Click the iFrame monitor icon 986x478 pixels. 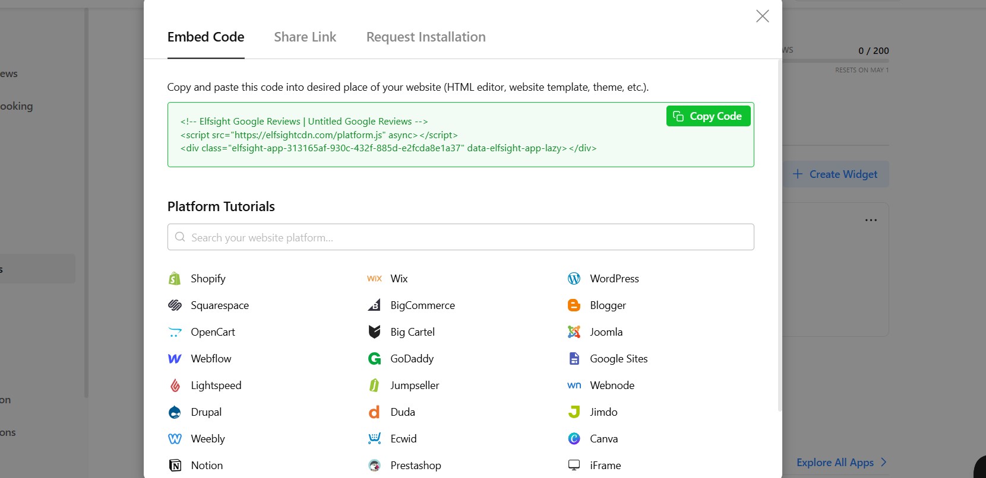(x=574, y=466)
